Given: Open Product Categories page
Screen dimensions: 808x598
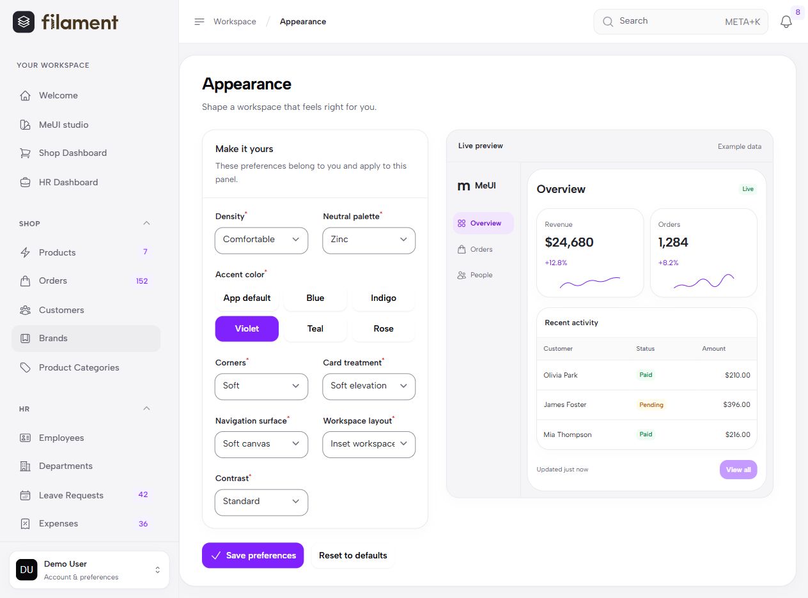Looking at the screenshot, I should [x=86, y=367].
